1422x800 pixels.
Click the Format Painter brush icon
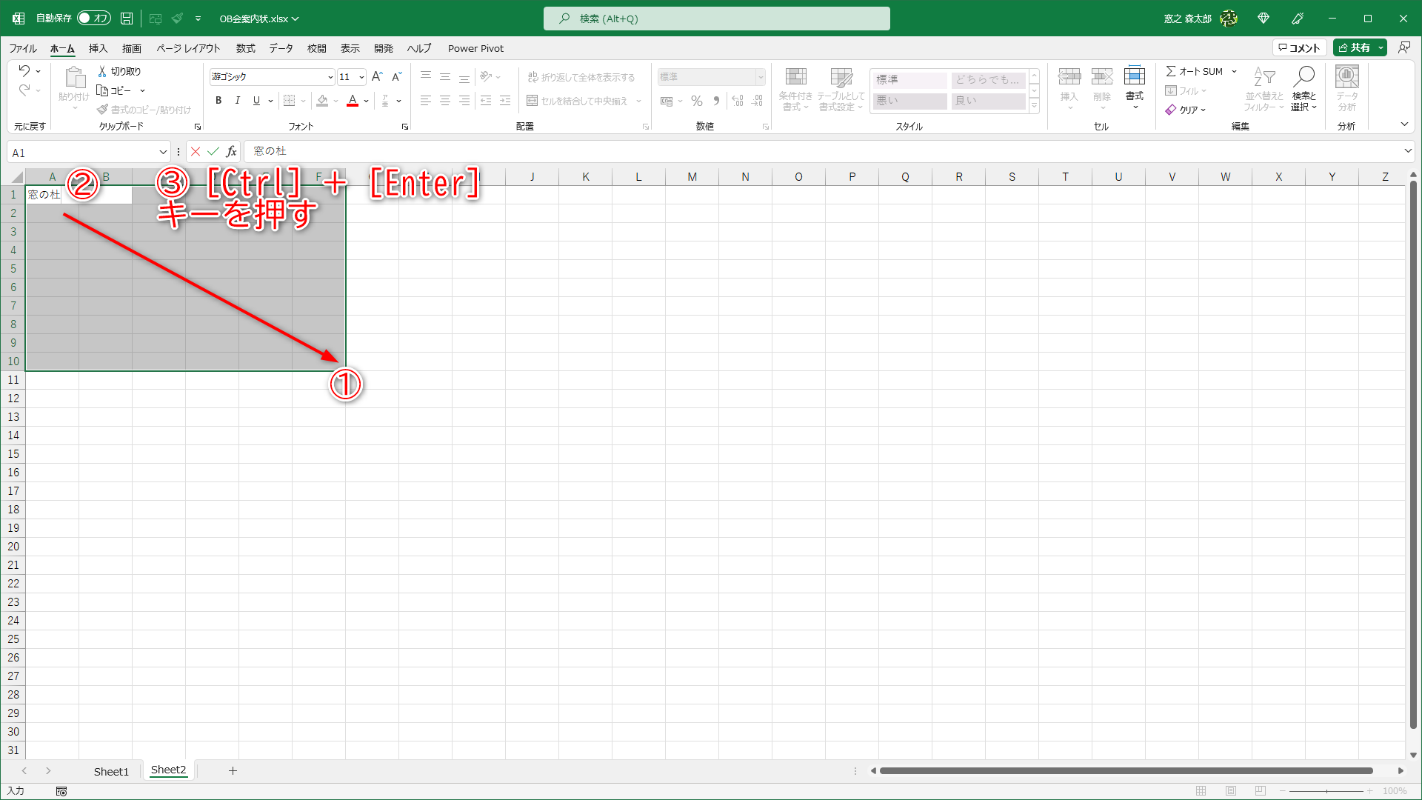(103, 110)
